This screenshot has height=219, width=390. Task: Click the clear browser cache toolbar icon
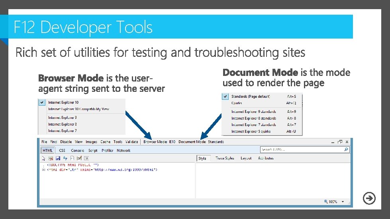click(x=51, y=158)
